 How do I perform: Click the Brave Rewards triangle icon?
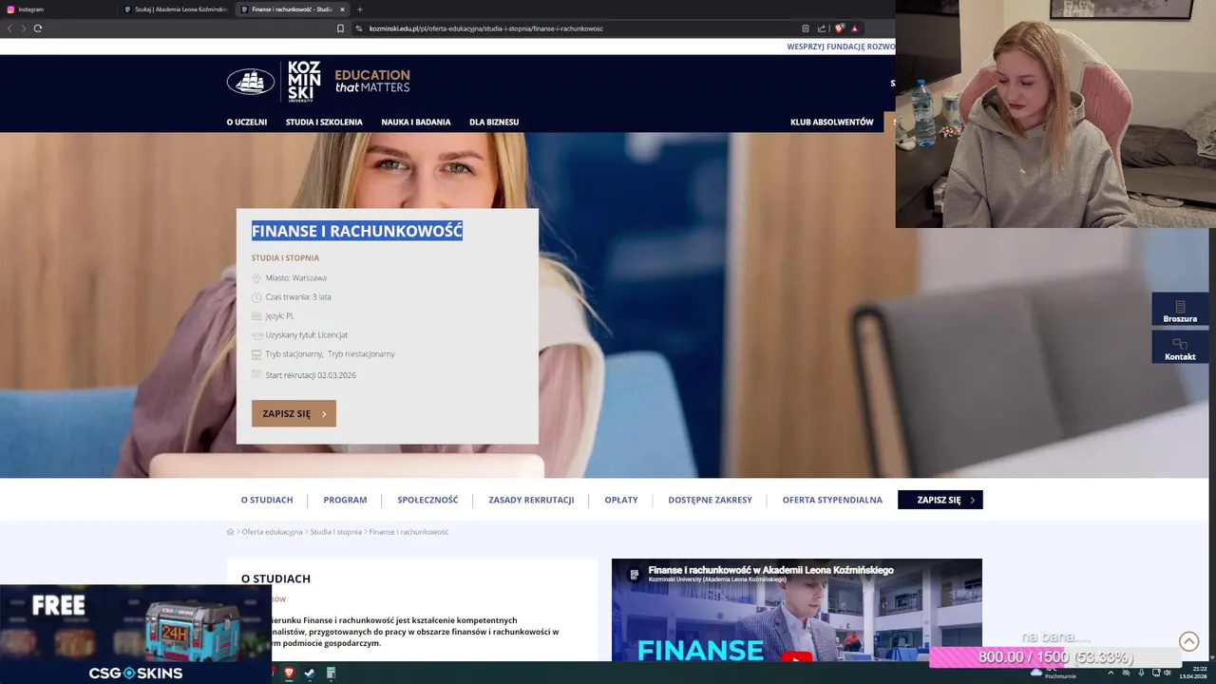click(854, 28)
